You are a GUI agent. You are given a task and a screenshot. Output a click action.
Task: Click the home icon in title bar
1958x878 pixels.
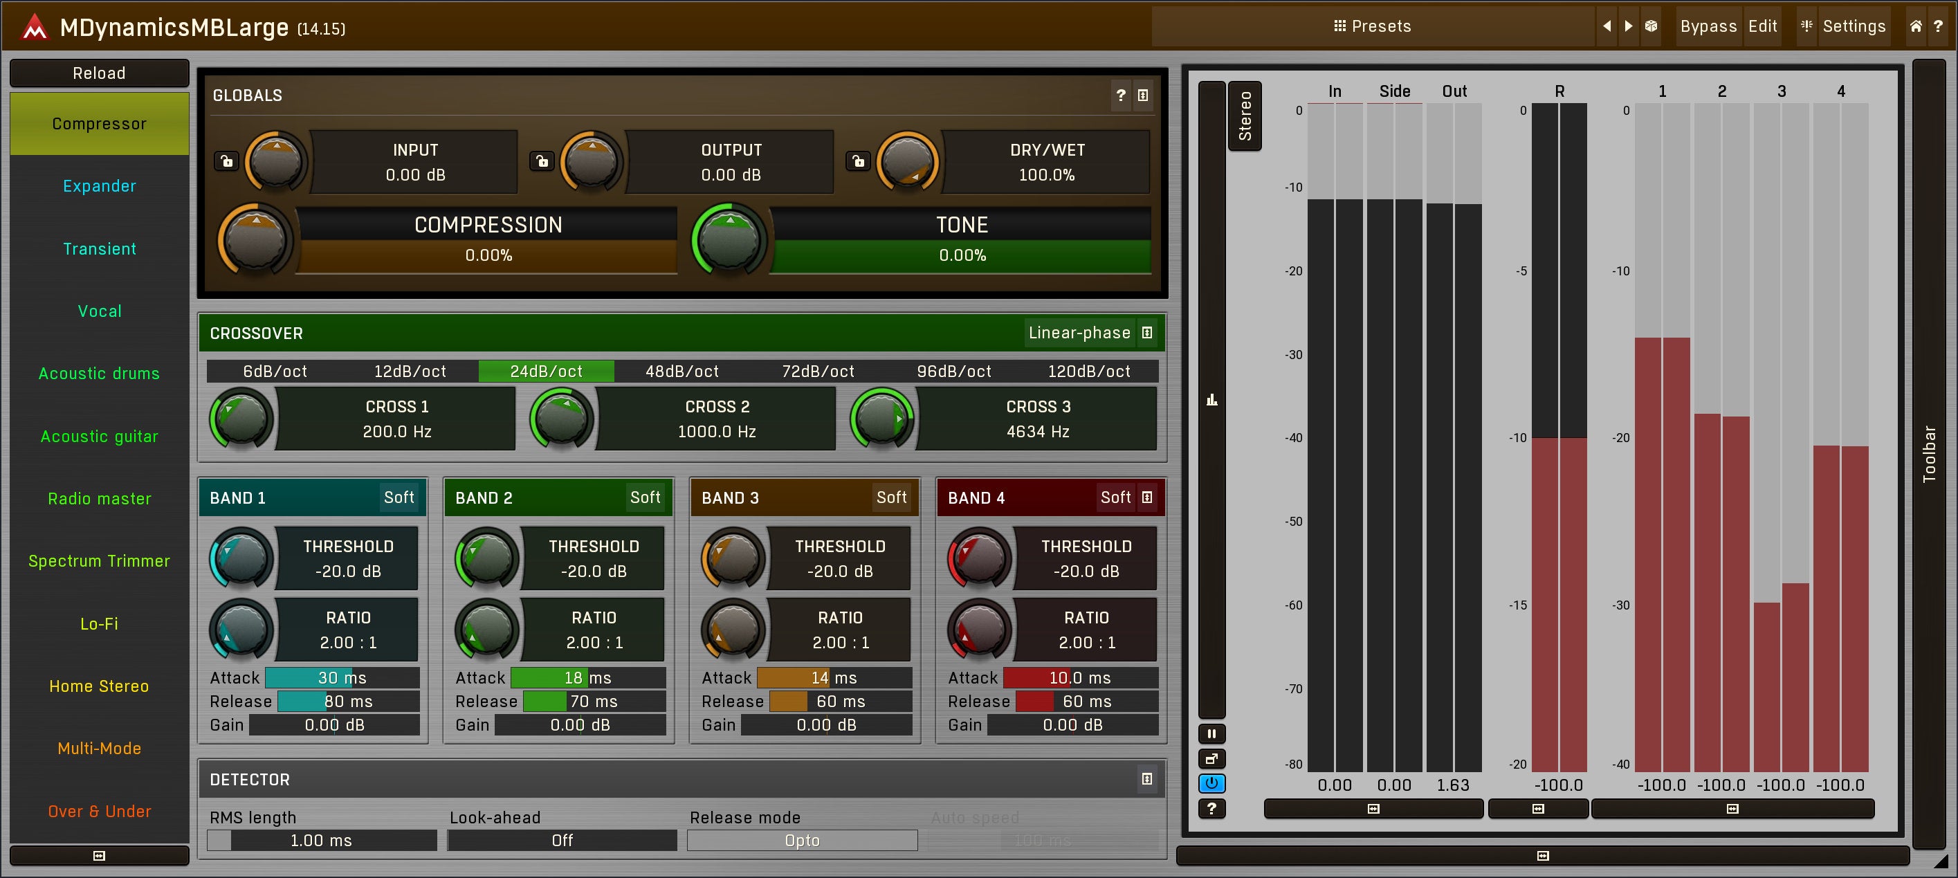coord(1915,26)
